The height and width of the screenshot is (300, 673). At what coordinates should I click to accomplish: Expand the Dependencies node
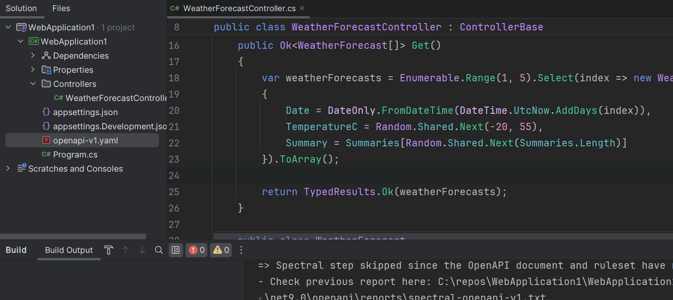33,56
